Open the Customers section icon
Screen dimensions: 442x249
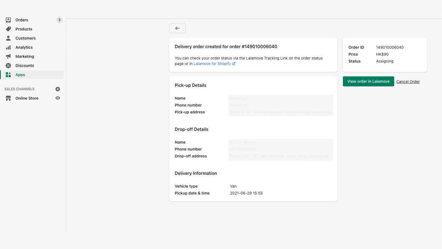click(x=8, y=38)
